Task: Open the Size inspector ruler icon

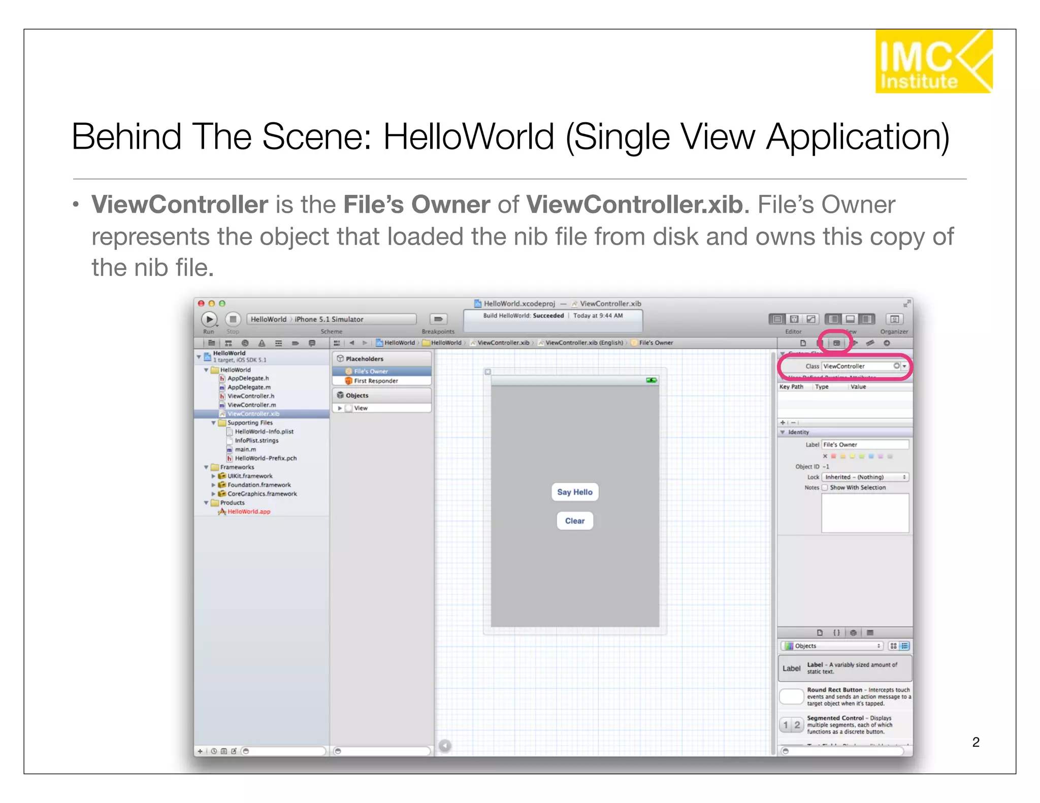Action: (x=870, y=343)
